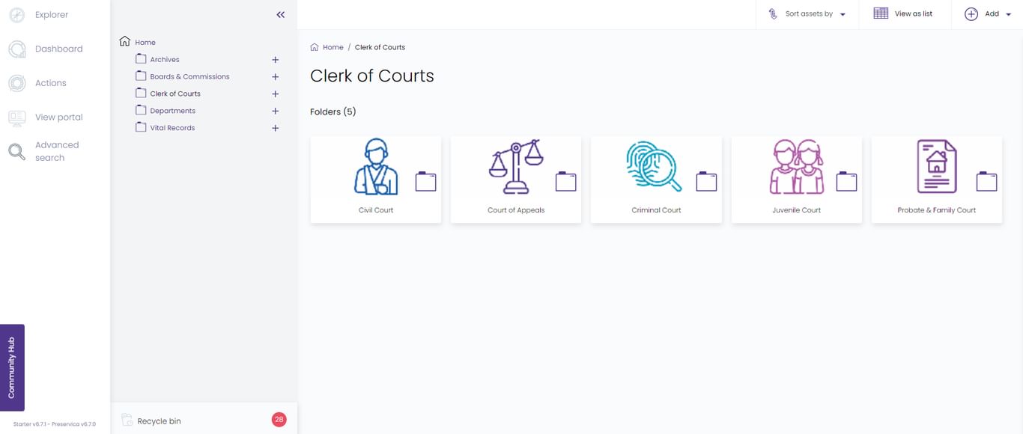Open the Dashboard icon in sidebar

[x=16, y=49]
